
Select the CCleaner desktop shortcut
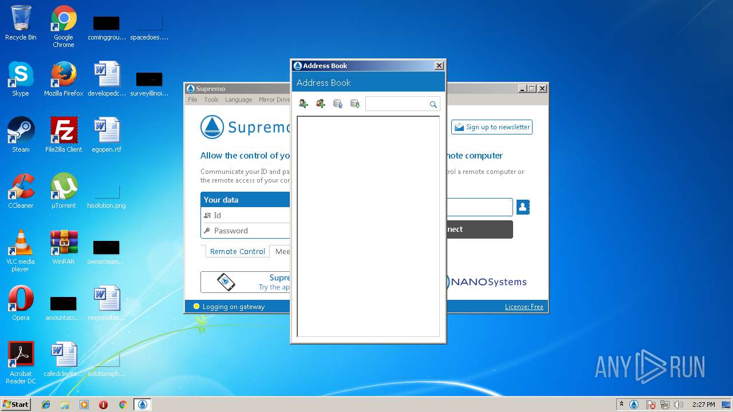pos(21,191)
